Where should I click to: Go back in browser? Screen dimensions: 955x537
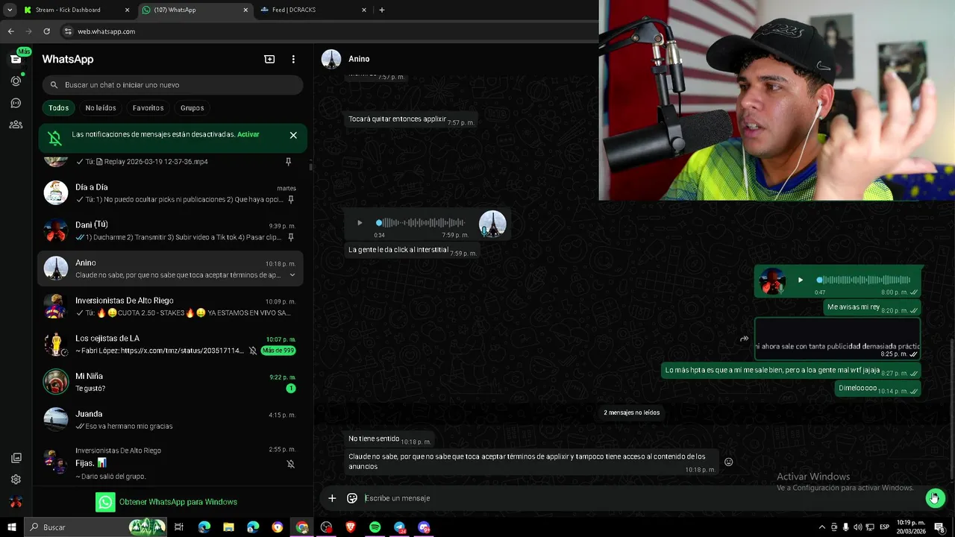pos(10,31)
